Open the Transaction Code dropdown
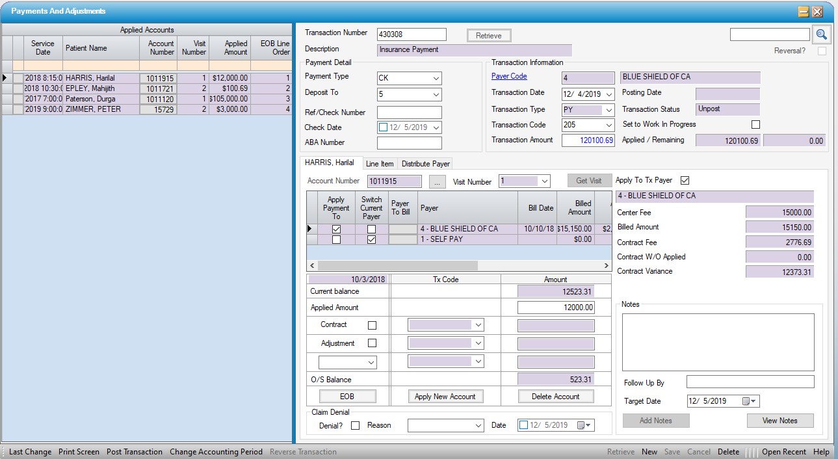The height and width of the screenshot is (459, 838). [609, 125]
